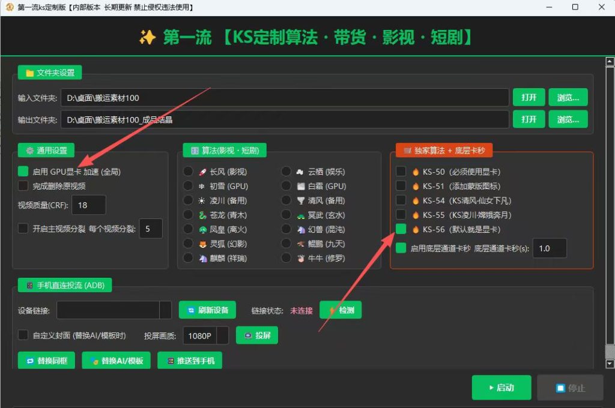Click the beast icon beside 幻兽 (混沌)
Image resolution: width=615 pixels, height=408 pixels.
point(300,230)
